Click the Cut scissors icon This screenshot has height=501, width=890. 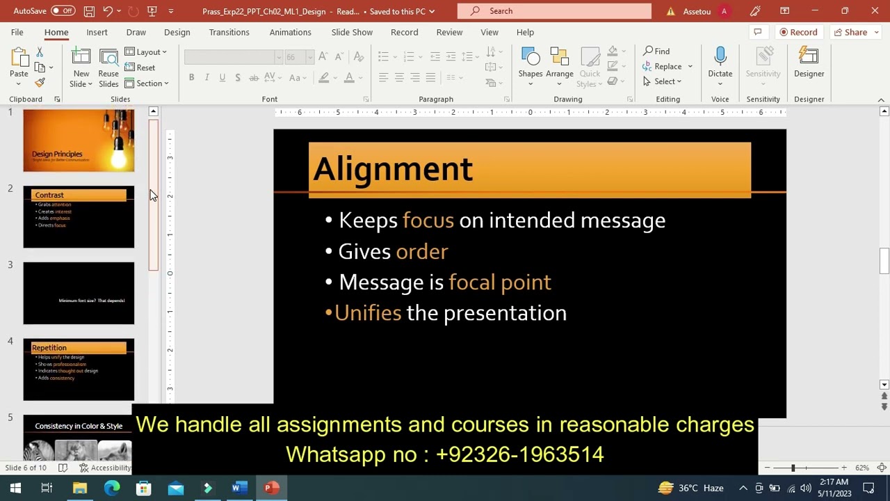tap(40, 52)
